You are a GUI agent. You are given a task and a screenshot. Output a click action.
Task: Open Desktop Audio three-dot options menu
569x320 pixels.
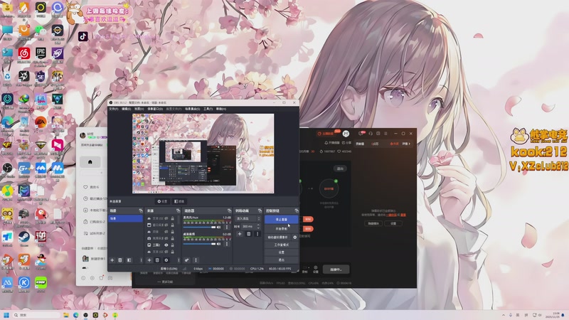[227, 244]
